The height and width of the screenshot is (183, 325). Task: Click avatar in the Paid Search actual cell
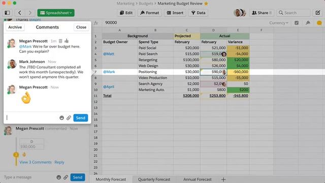(224, 54)
